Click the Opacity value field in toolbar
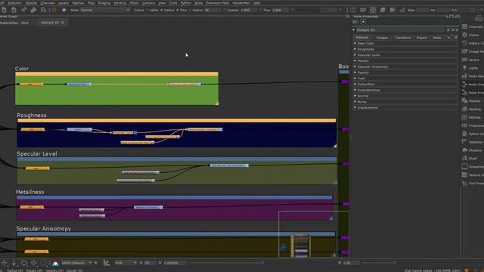This screenshot has width=484, height=272. (x=248, y=10)
